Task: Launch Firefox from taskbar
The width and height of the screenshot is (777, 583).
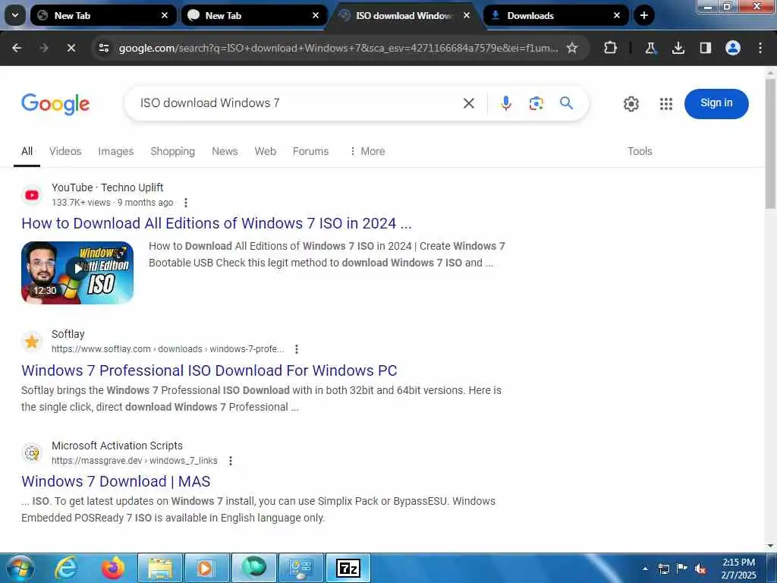Action: tap(113, 568)
